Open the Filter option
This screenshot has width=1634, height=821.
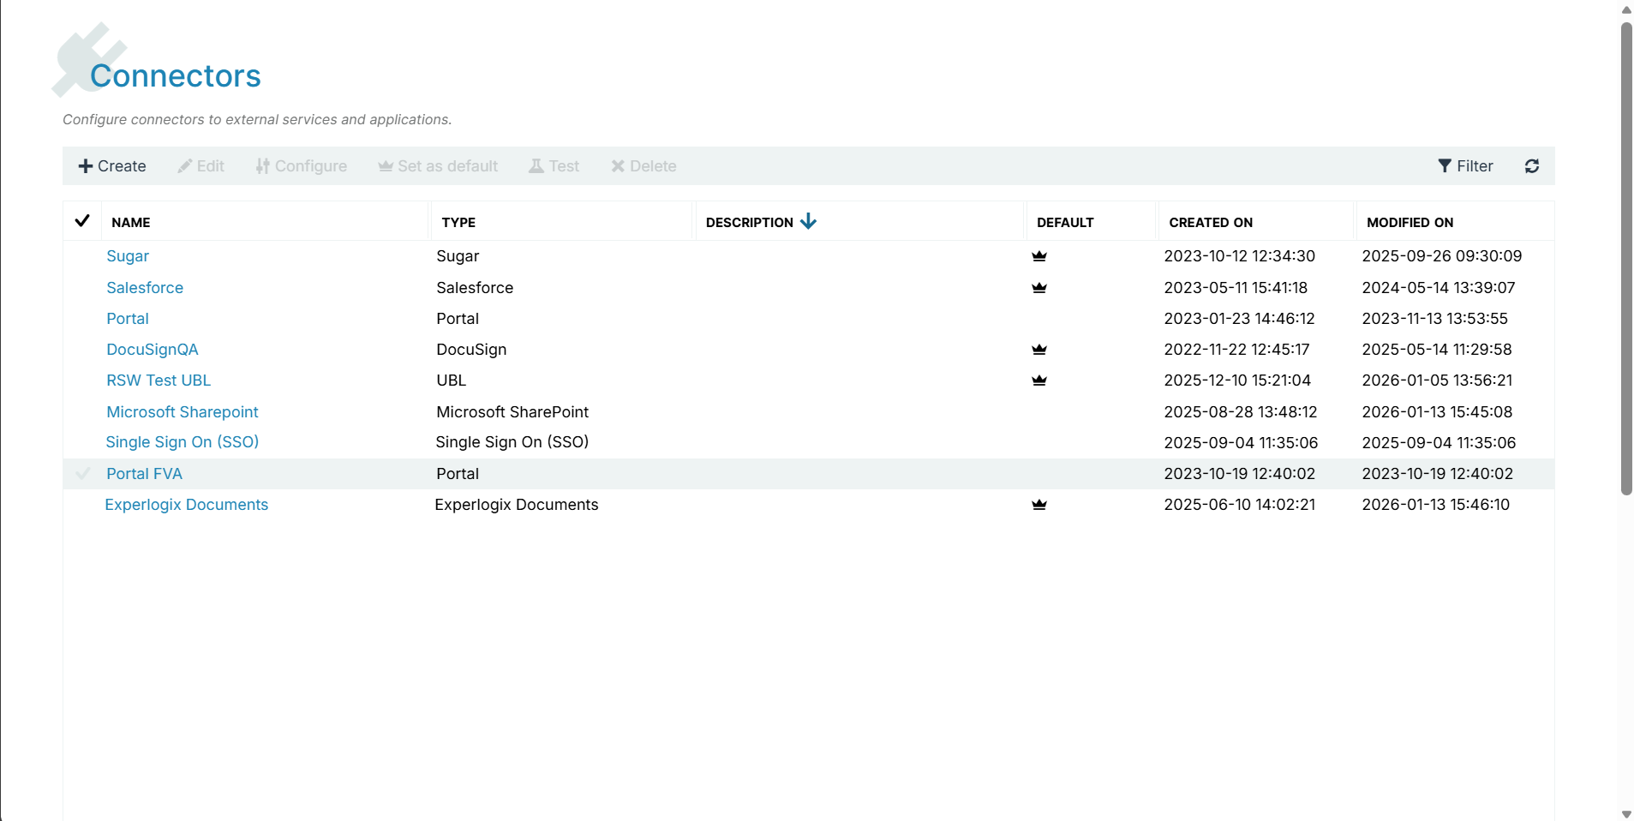1465,166
